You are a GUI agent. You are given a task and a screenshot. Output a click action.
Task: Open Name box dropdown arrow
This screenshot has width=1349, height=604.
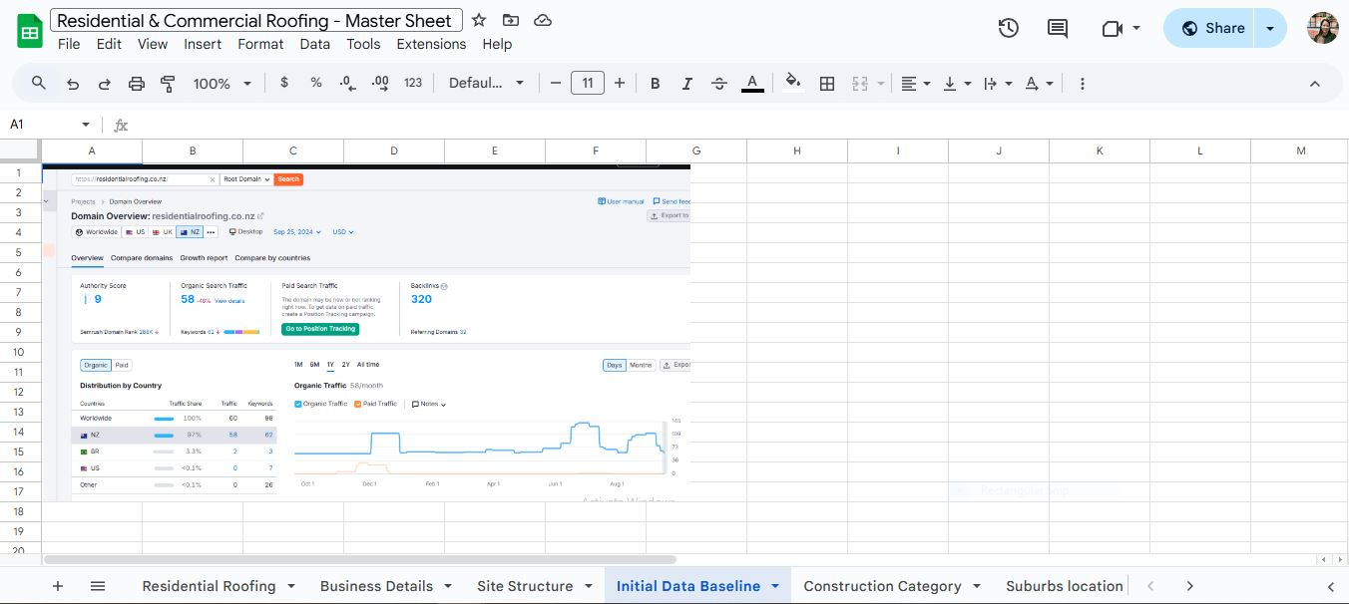pyautogui.click(x=86, y=125)
